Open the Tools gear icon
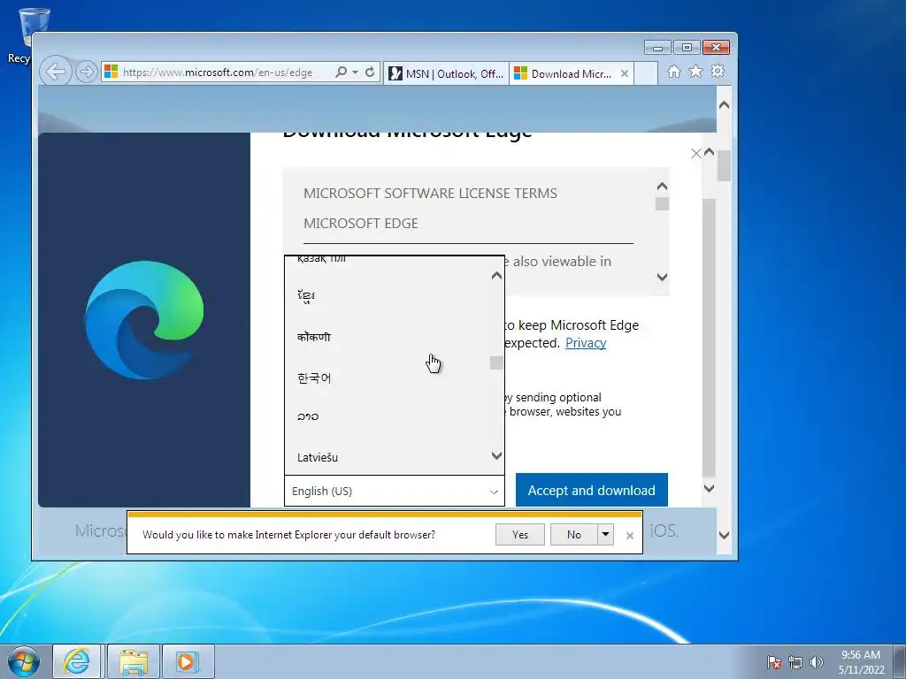The image size is (906, 679). coord(718,72)
